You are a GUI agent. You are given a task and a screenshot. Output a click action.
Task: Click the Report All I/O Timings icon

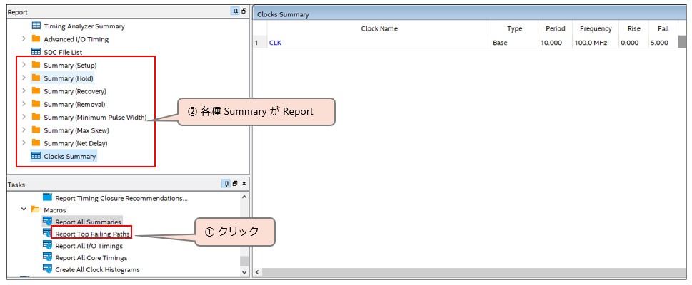(x=47, y=246)
